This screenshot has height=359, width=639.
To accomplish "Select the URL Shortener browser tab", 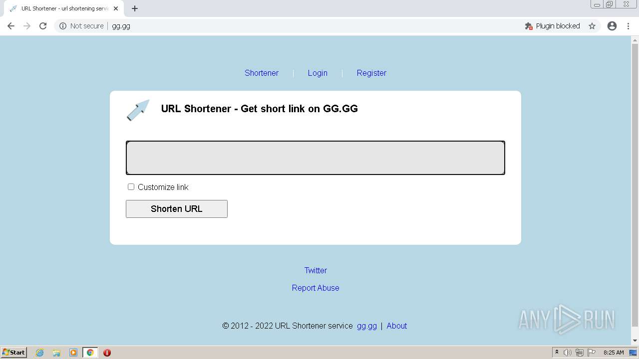I will (x=64, y=8).
